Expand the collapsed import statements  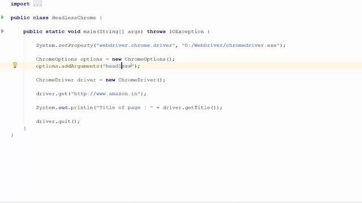pos(37,4)
